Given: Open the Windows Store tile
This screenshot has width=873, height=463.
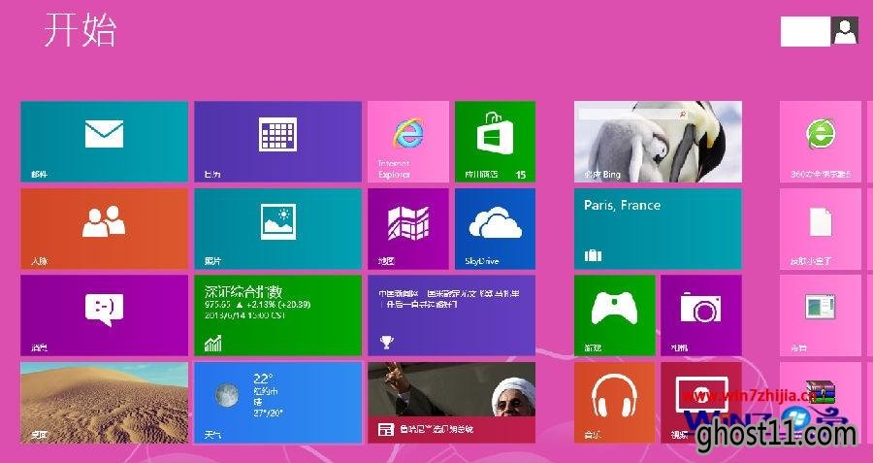Looking at the screenshot, I should [495, 142].
